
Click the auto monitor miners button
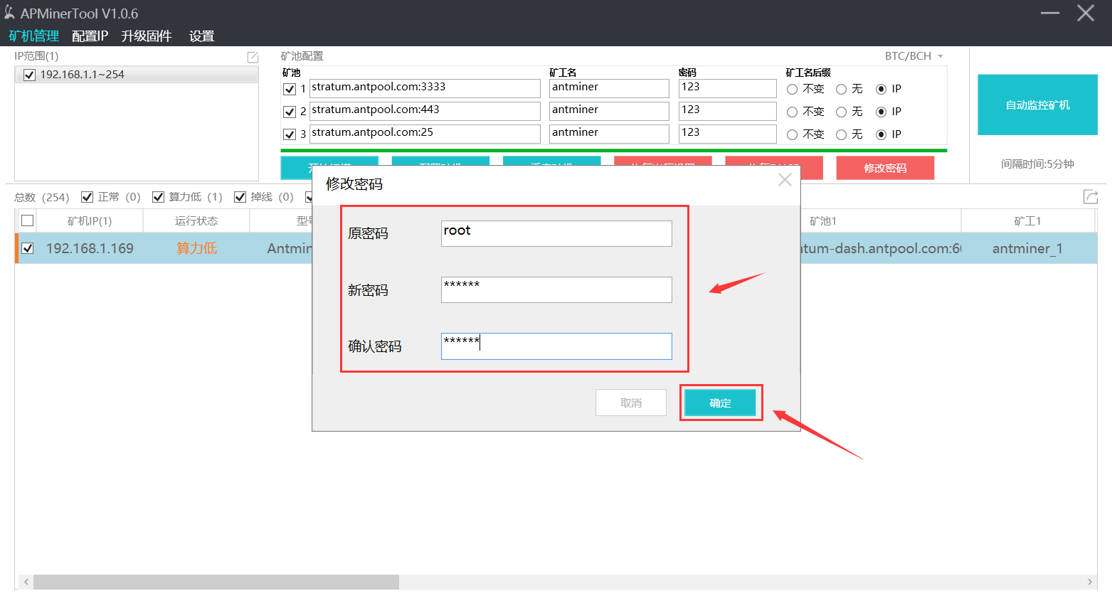(x=1037, y=105)
